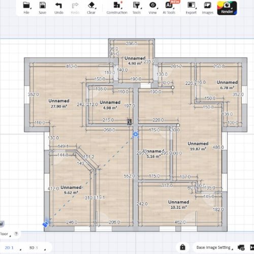254x254 pixels.
Task: Click the help question mark near Floor
Action: pos(16,234)
